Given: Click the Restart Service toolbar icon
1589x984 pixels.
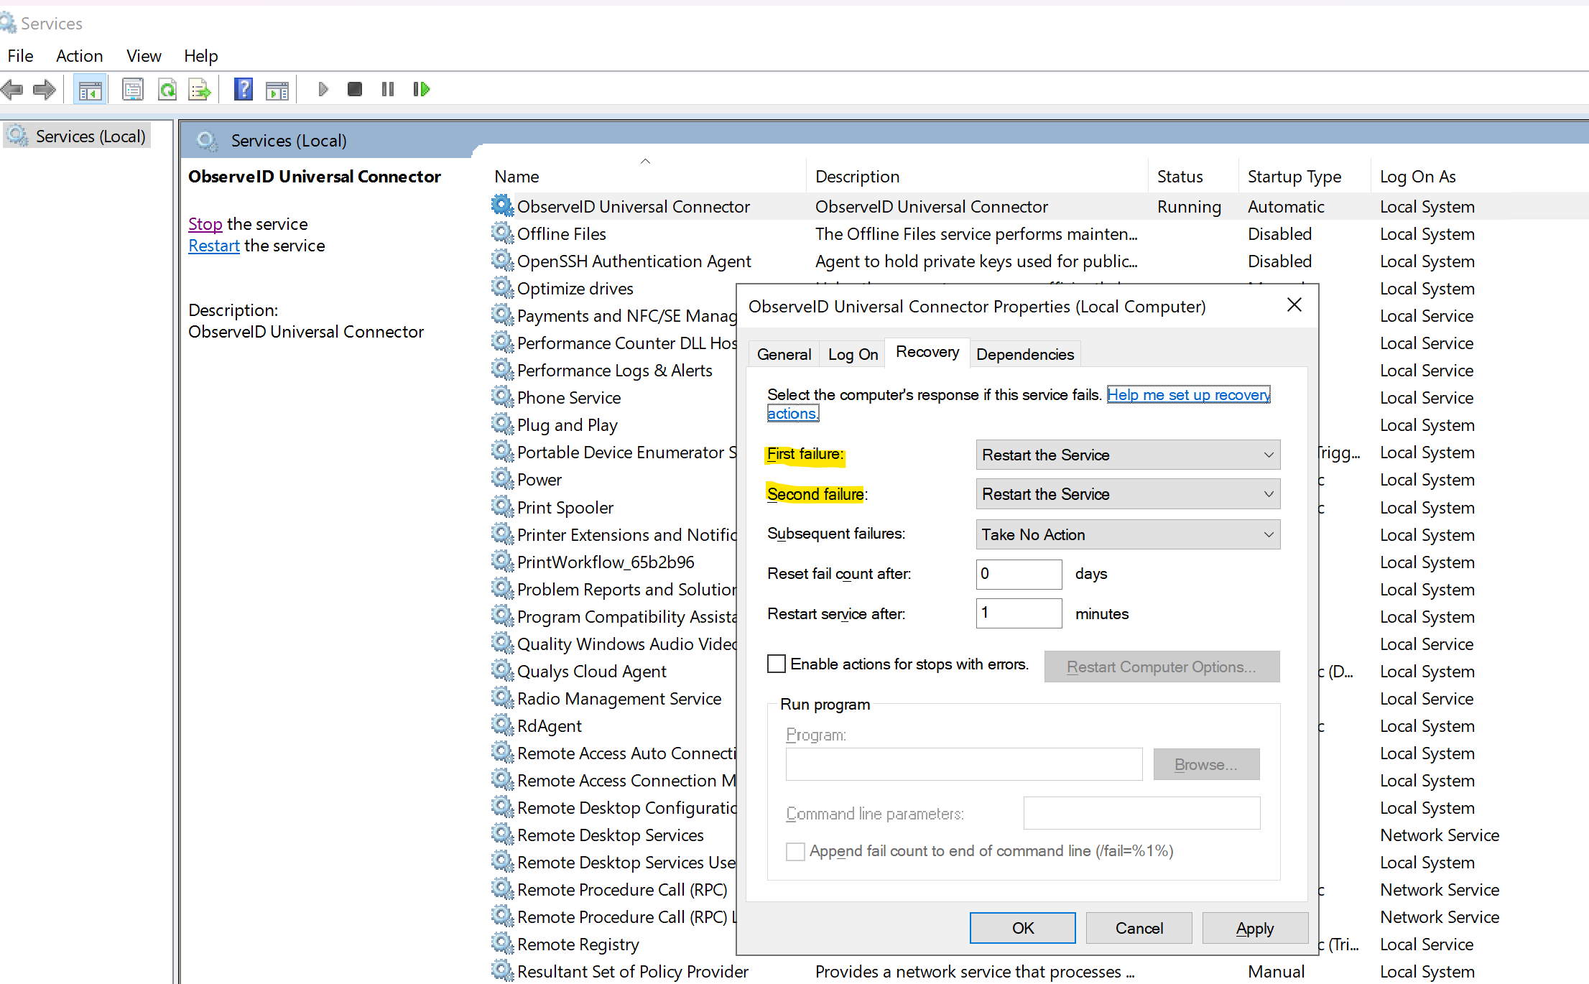Looking at the screenshot, I should [421, 89].
